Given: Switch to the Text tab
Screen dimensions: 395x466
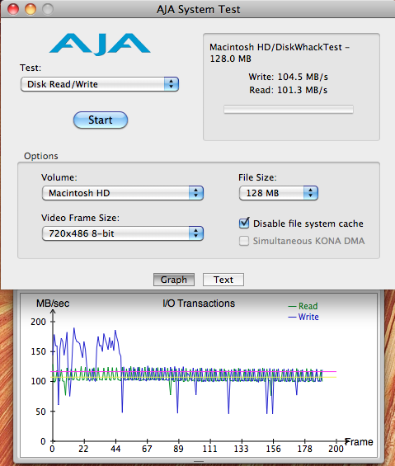Looking at the screenshot, I should pyautogui.click(x=223, y=280).
